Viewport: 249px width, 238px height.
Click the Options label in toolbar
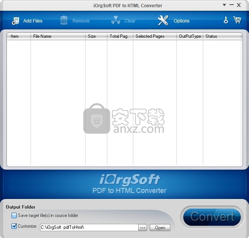[181, 21]
